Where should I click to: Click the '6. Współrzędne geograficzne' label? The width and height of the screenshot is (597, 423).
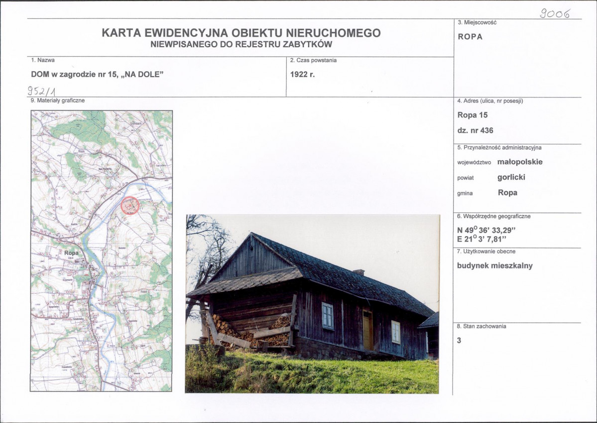click(x=494, y=216)
